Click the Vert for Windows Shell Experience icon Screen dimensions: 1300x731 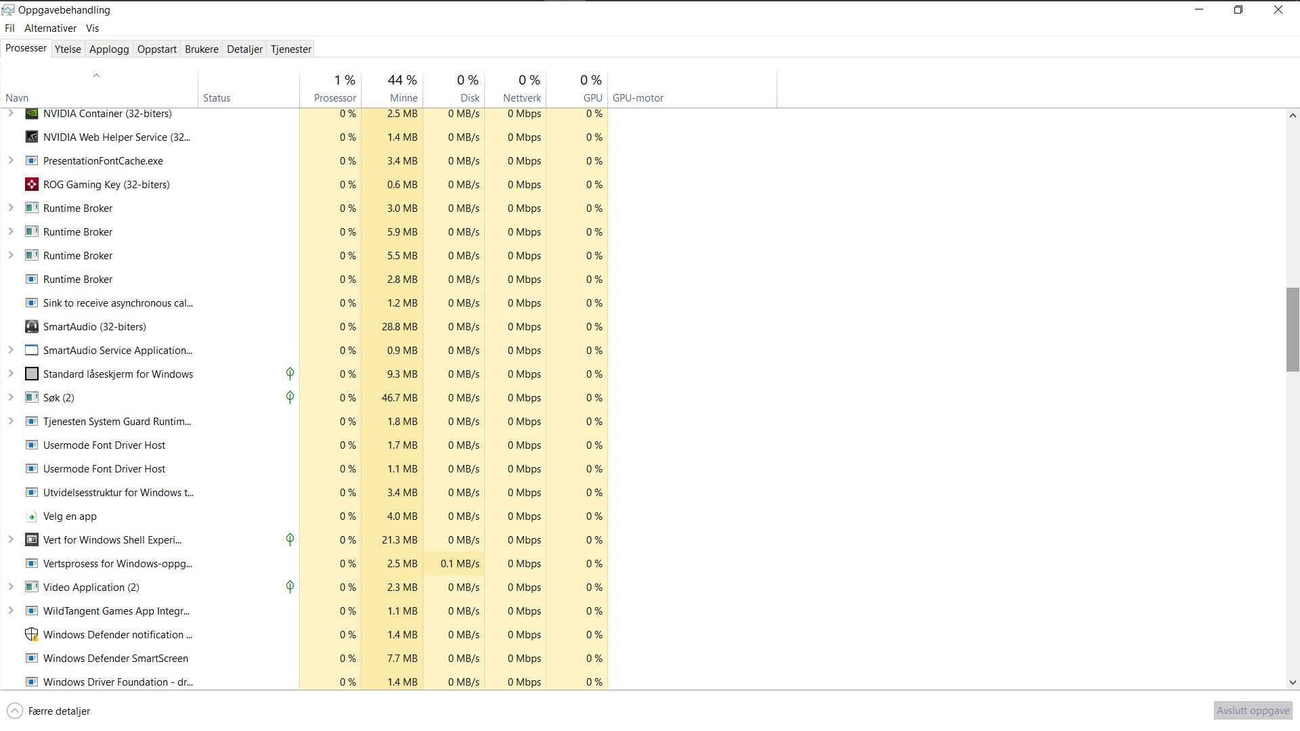(31, 540)
